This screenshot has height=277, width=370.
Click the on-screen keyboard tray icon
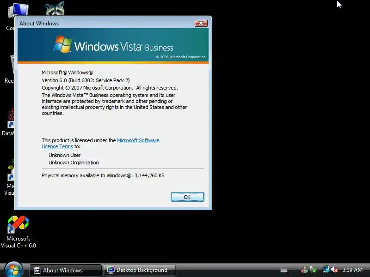coord(284,270)
